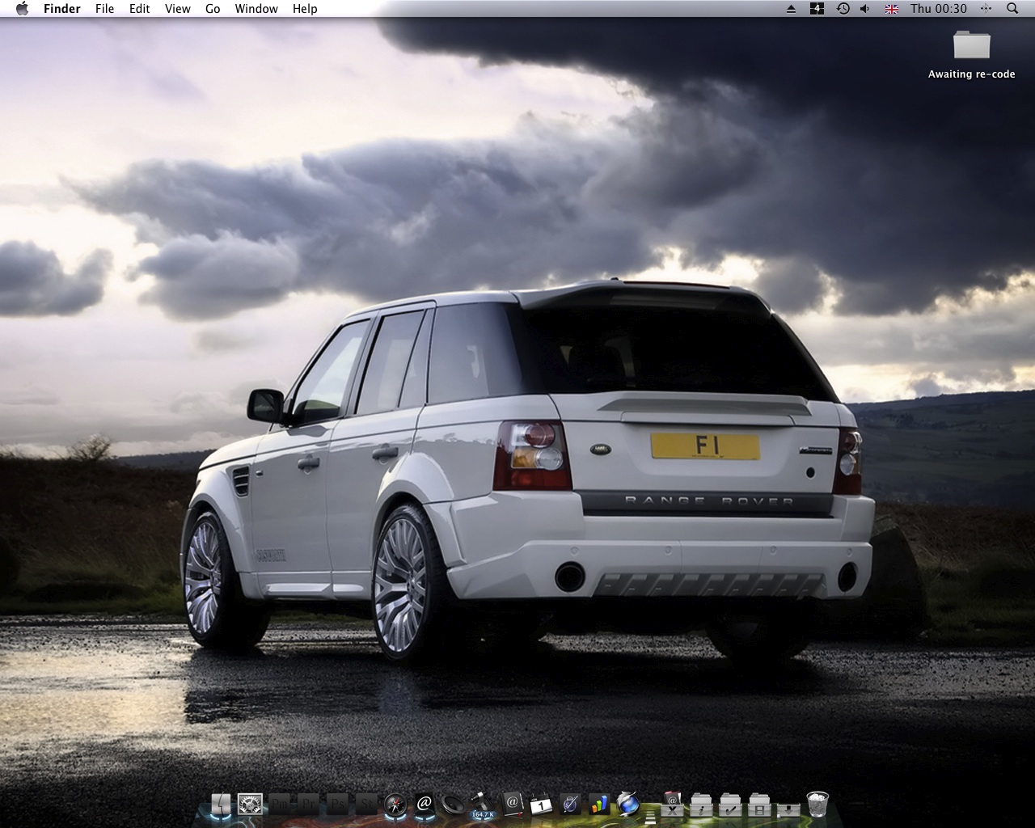Click the eject icon in the menu bar
1035x828 pixels.
[791, 9]
